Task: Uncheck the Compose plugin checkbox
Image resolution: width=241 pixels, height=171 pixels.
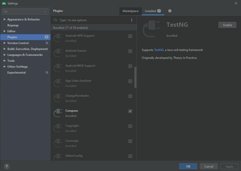Action: [130, 111]
